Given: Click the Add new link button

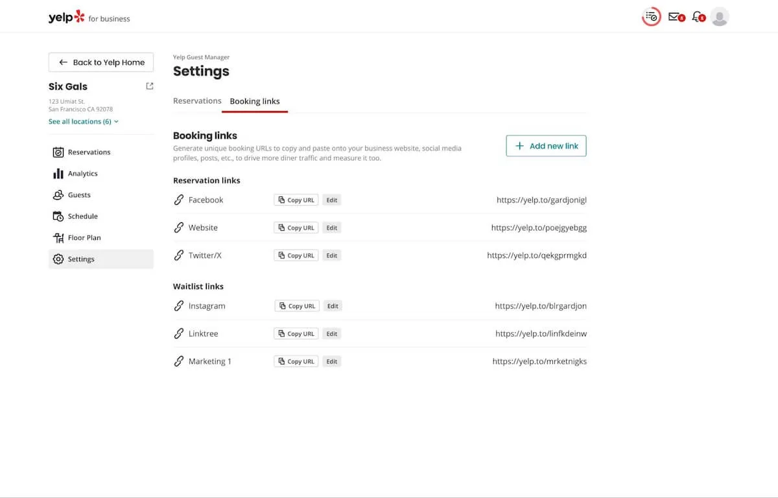Looking at the screenshot, I should 546,146.
